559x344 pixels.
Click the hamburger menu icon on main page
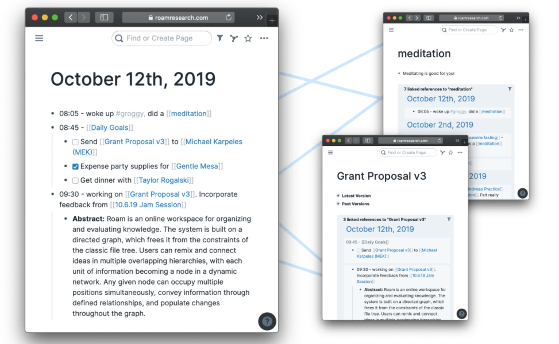tap(39, 38)
